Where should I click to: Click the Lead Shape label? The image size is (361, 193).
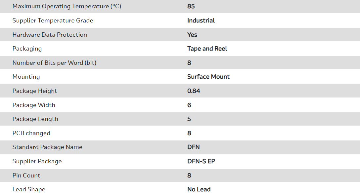click(x=29, y=189)
